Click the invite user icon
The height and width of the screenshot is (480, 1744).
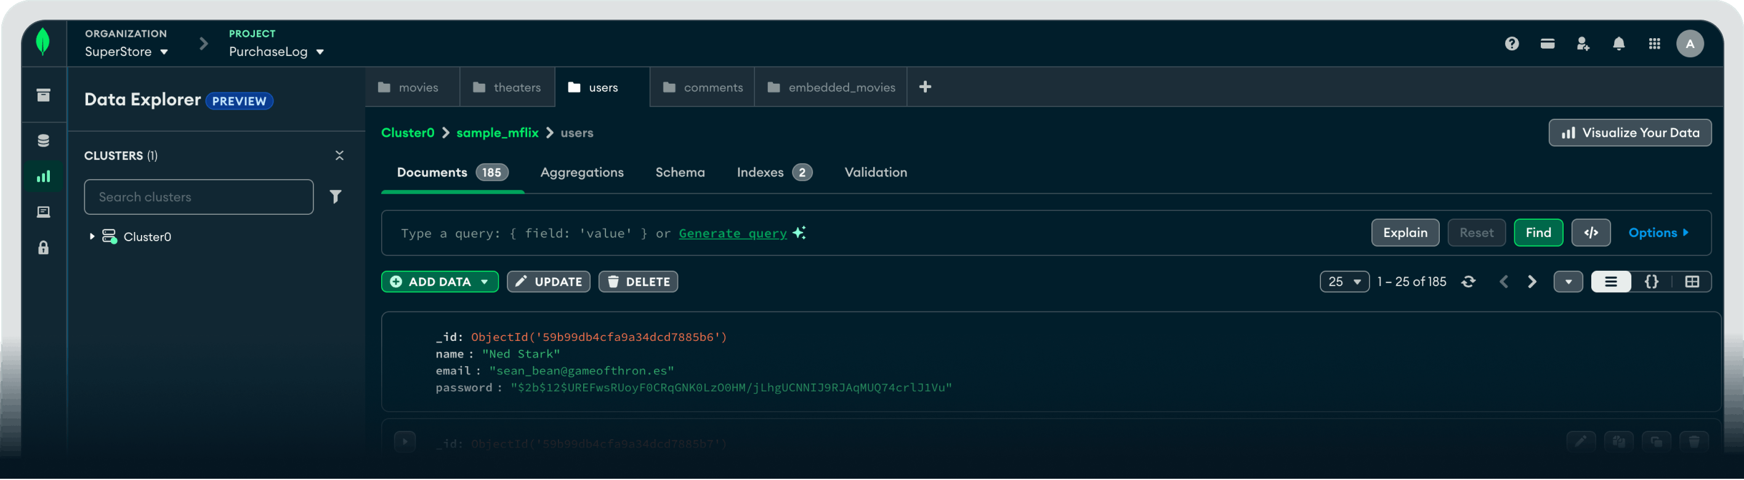coord(1582,44)
